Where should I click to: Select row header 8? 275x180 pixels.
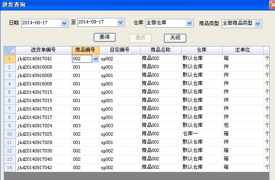10,117
